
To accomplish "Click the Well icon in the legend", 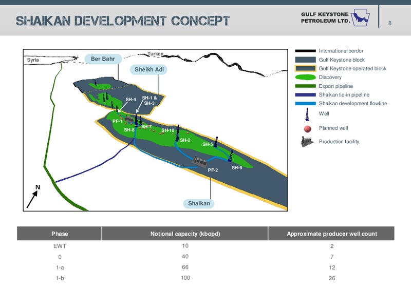I will coord(307,114).
